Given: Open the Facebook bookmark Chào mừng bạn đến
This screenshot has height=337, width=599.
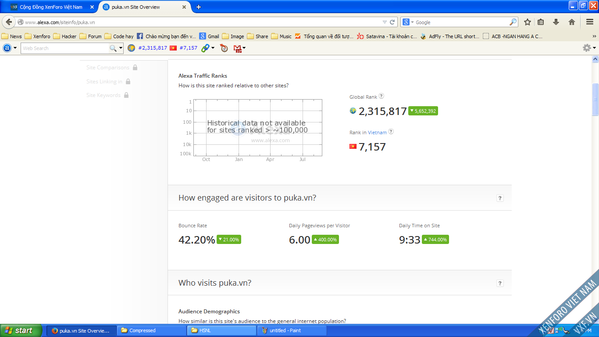Looking at the screenshot, I should [166, 36].
